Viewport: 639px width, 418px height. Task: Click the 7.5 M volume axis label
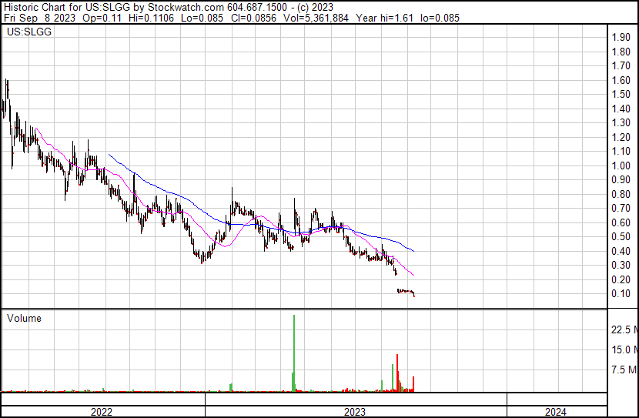pos(624,370)
